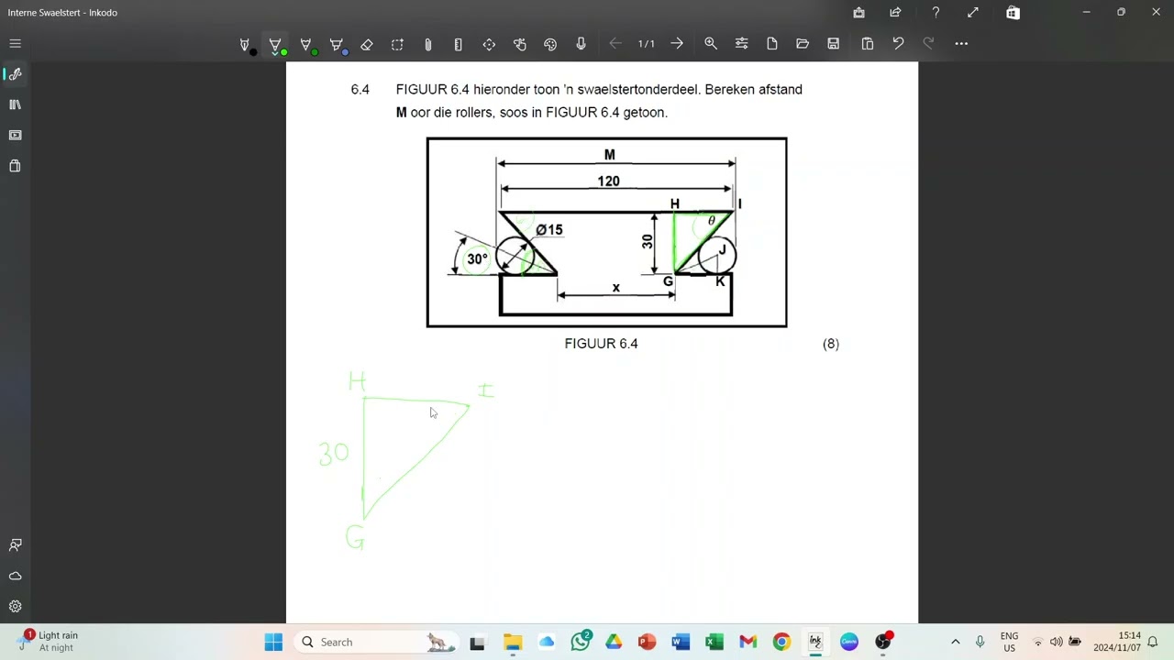Open Canva from the taskbar
This screenshot has width=1174, height=660.
tap(848, 643)
